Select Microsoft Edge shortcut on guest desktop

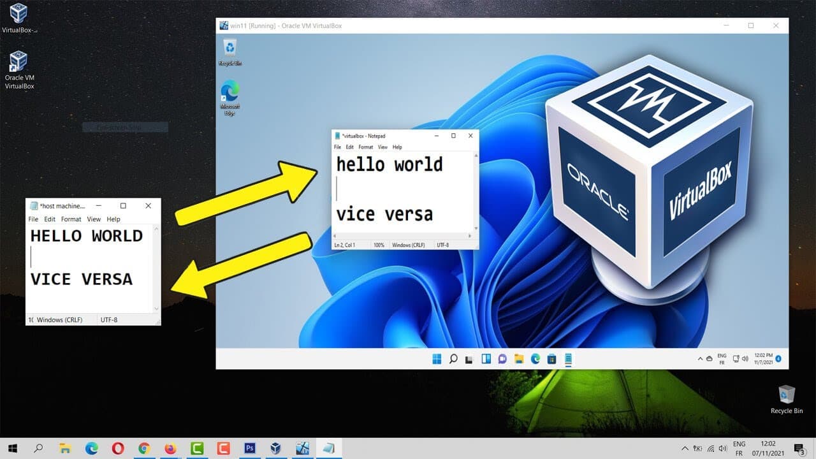click(230, 96)
